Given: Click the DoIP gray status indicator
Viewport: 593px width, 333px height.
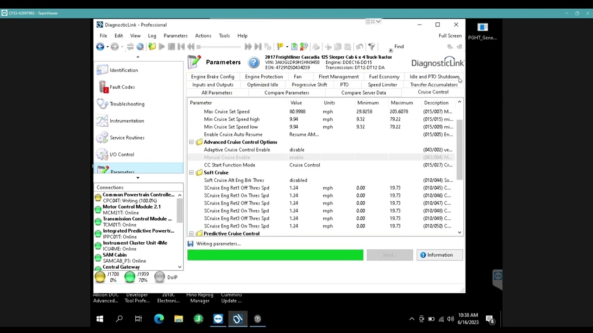Looking at the screenshot, I should click(x=159, y=277).
